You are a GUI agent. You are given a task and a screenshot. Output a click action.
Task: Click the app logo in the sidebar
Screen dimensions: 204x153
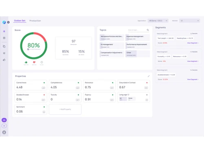[4, 22]
